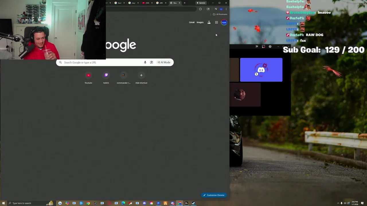The width and height of the screenshot is (367, 206).
Task: Search by image with Lens icon
Action: (x=151, y=62)
